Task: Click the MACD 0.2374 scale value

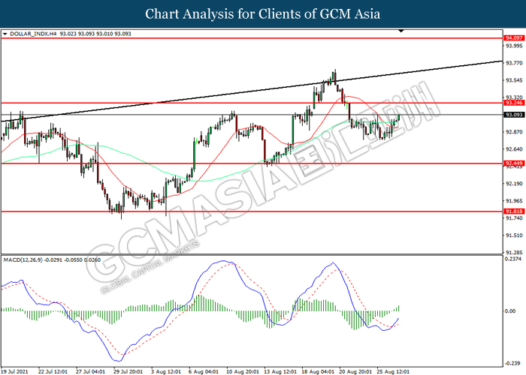Action: 513,259
